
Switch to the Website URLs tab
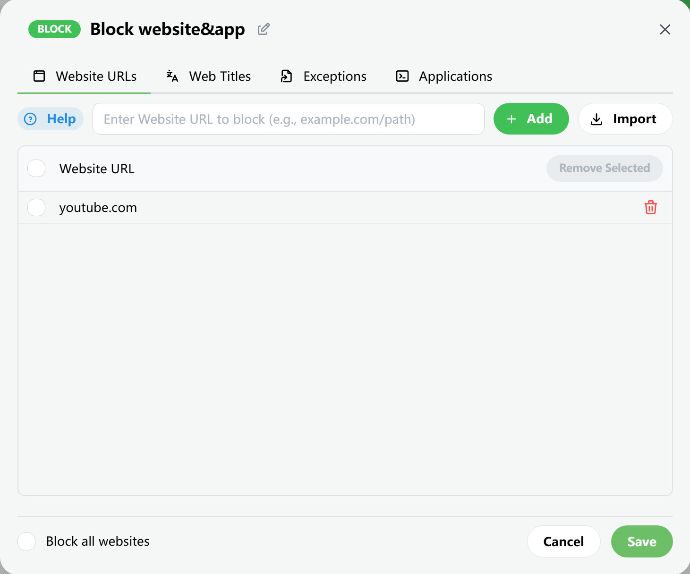(85, 76)
